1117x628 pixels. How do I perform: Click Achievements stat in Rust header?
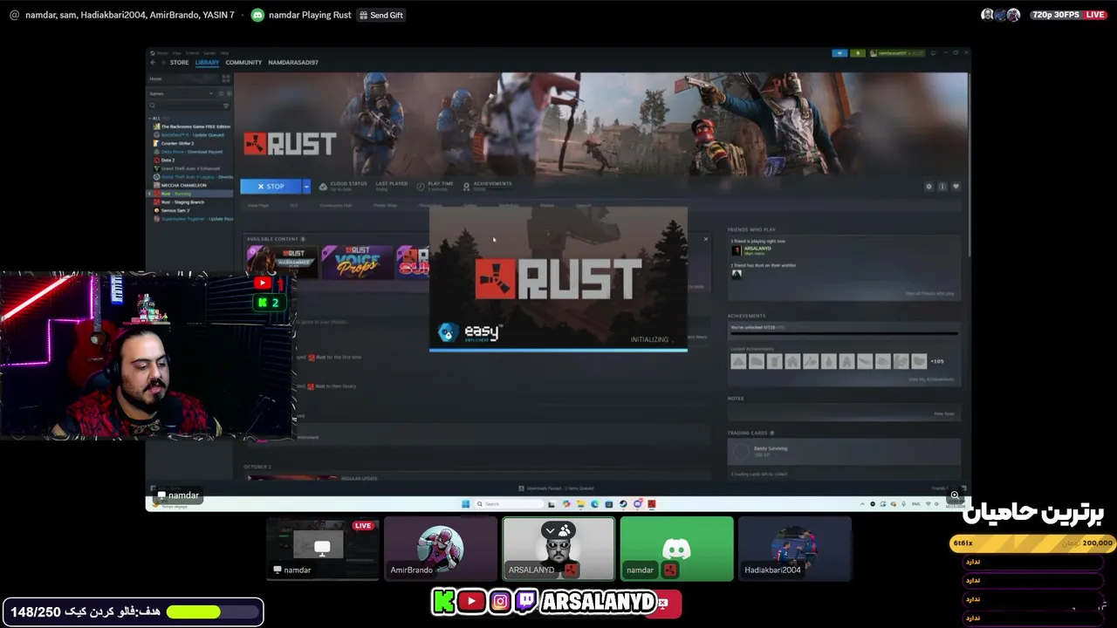487,186
